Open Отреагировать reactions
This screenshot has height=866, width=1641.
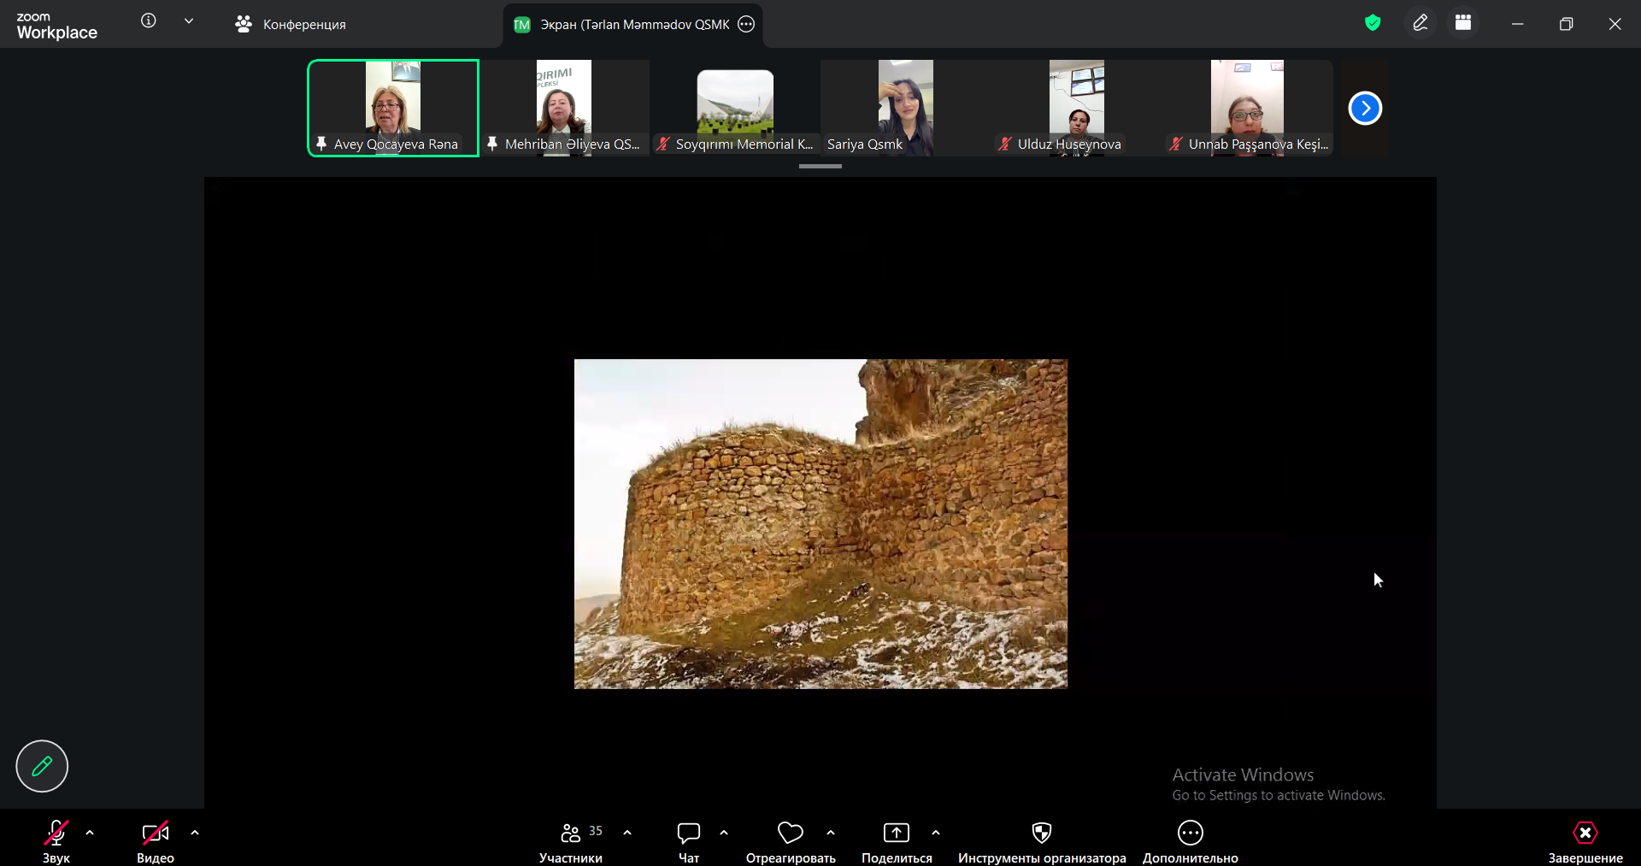pos(791,841)
